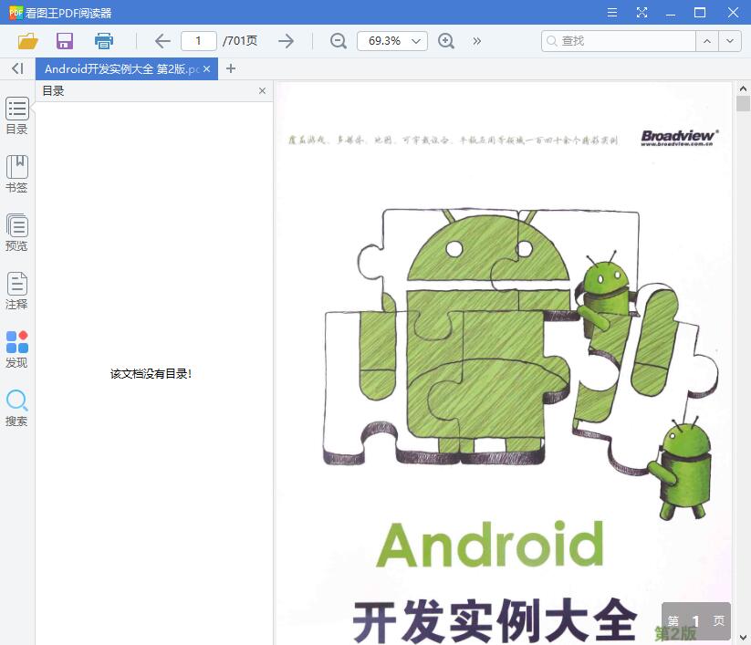Viewport: 751px width, 645px height.
Task: Maximize the PDF reader window
Action: click(700, 13)
